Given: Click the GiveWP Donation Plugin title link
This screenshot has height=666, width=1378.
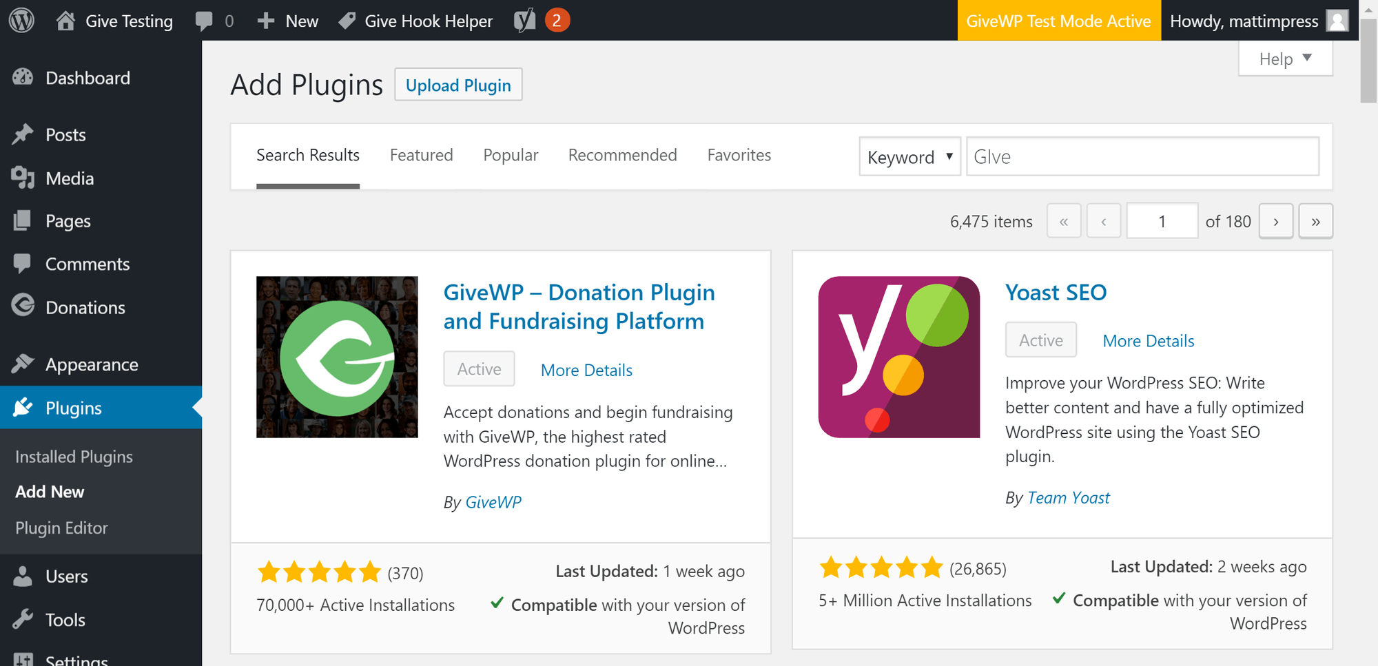Looking at the screenshot, I should 579,307.
